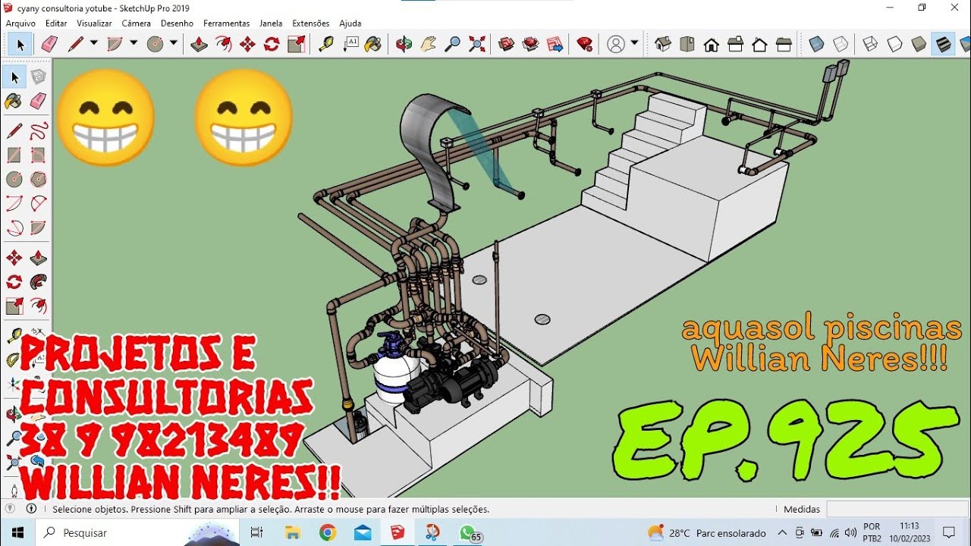Switch to Top view
Viewport: 971px width, 546px height.
[x=687, y=44]
